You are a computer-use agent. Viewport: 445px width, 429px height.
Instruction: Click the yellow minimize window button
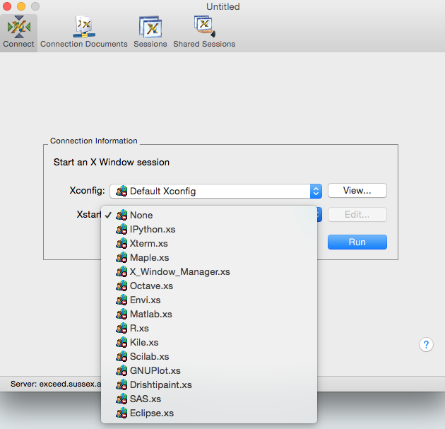[x=21, y=6]
